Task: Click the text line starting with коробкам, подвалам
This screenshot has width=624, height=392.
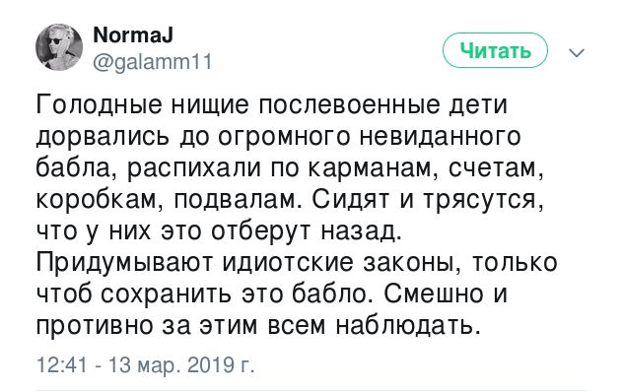Action: point(290,200)
